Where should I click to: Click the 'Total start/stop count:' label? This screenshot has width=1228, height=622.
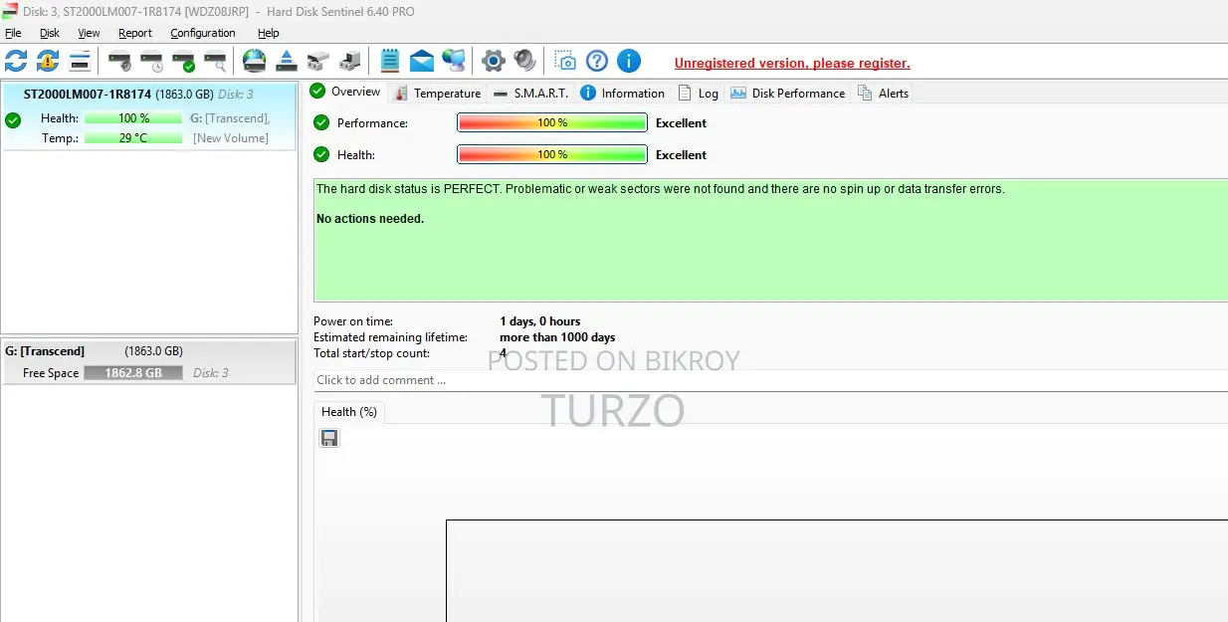coord(371,353)
